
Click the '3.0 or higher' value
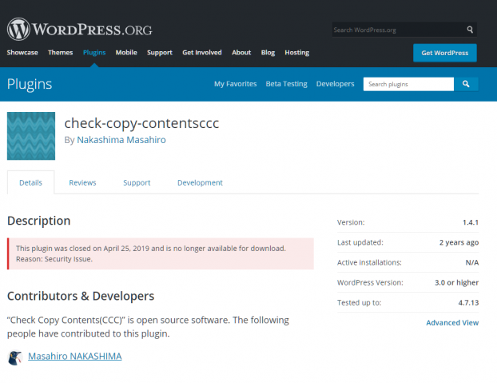[x=456, y=282]
